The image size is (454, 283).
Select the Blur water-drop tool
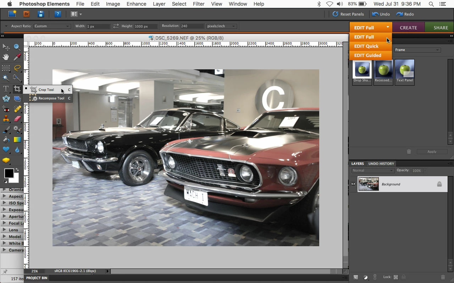[x=17, y=150]
